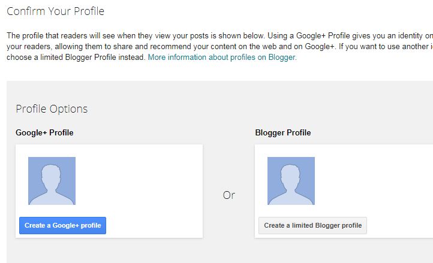The width and height of the screenshot is (433, 263).
Task: Click the Create a Google+ profile button
Action: (62, 225)
